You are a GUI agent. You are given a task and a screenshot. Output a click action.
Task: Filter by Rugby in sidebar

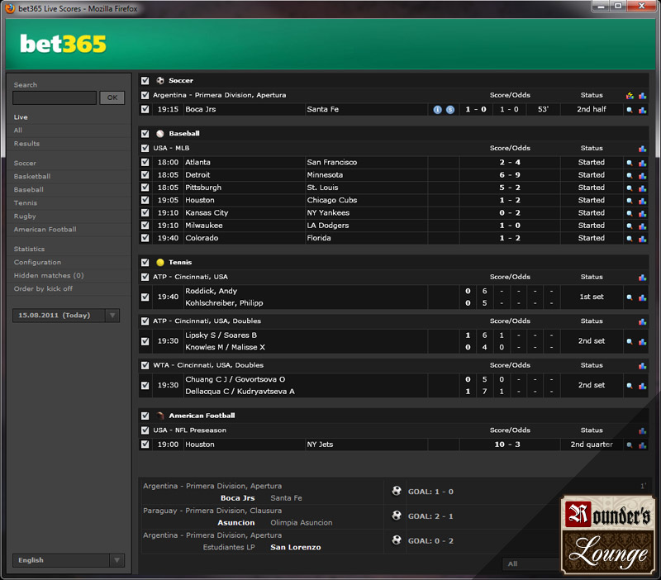[25, 216]
